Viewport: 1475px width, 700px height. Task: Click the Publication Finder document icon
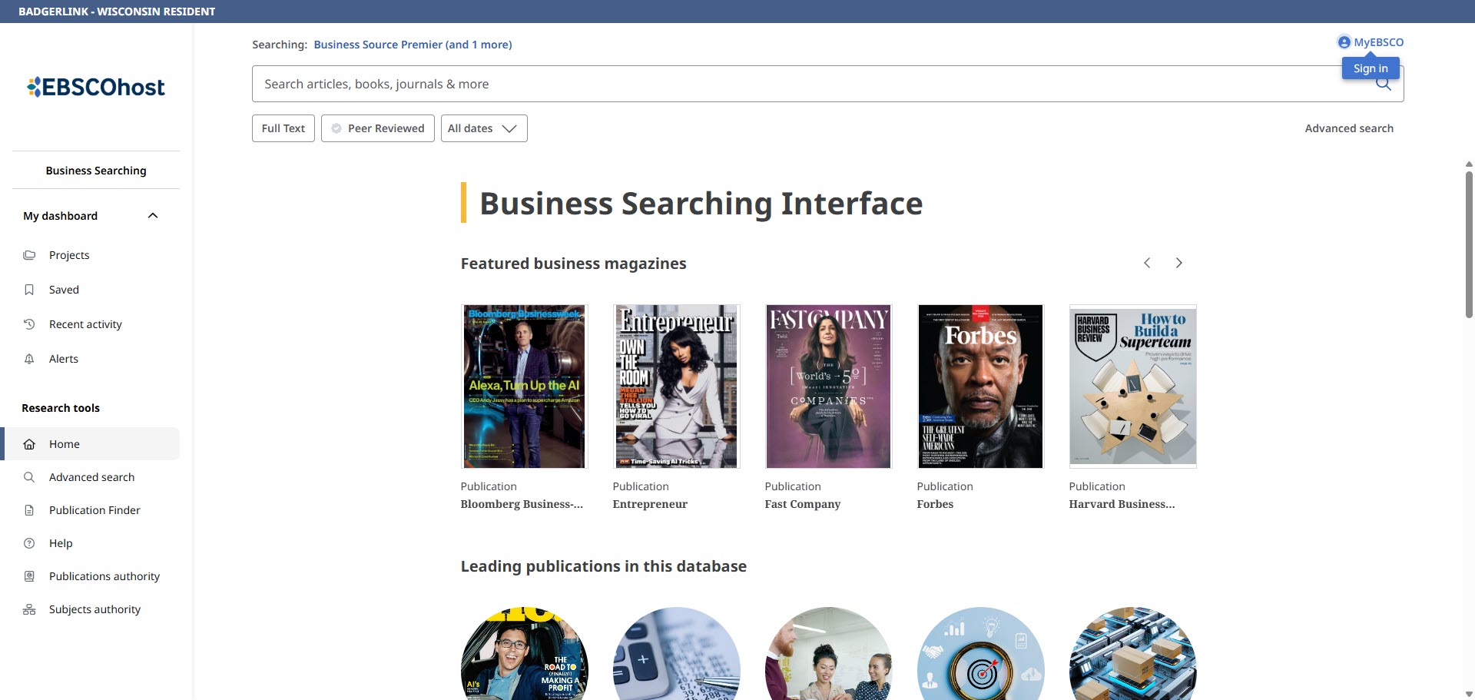pos(29,510)
